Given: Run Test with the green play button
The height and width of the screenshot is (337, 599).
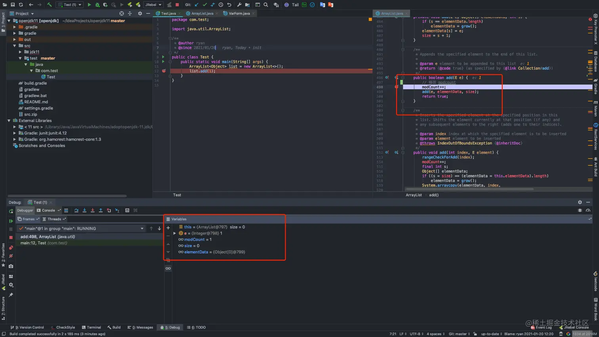Looking at the screenshot, I should pos(89,5).
